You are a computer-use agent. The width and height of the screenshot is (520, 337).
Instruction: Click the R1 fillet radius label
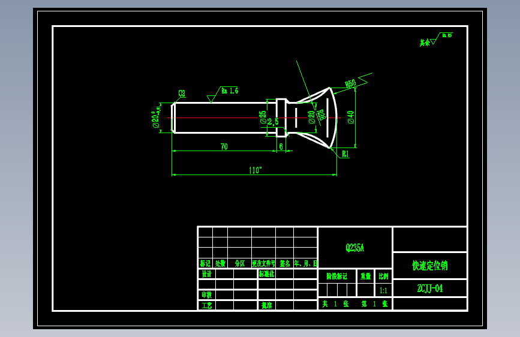coord(345,154)
